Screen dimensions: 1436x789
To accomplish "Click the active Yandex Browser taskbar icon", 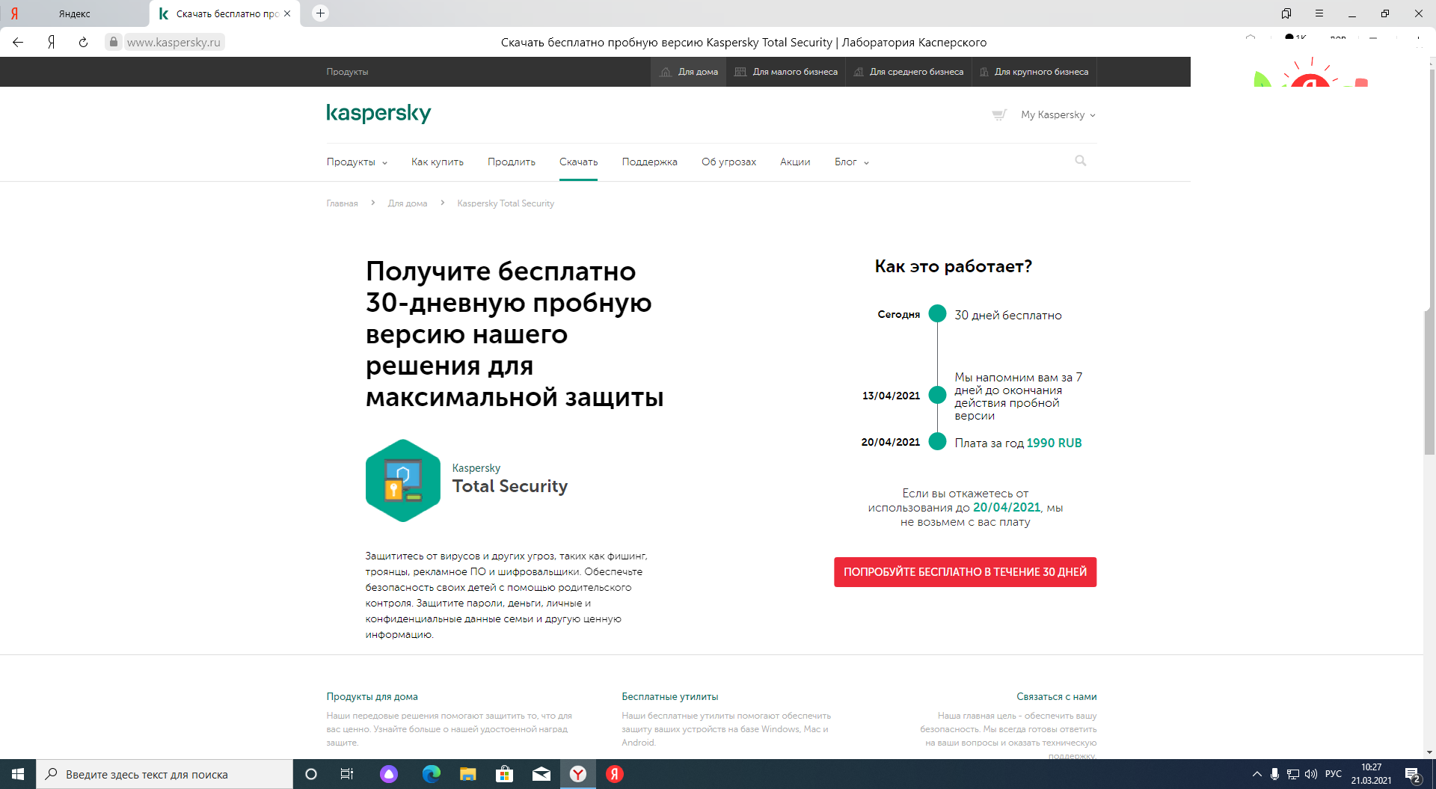I will tap(578, 774).
